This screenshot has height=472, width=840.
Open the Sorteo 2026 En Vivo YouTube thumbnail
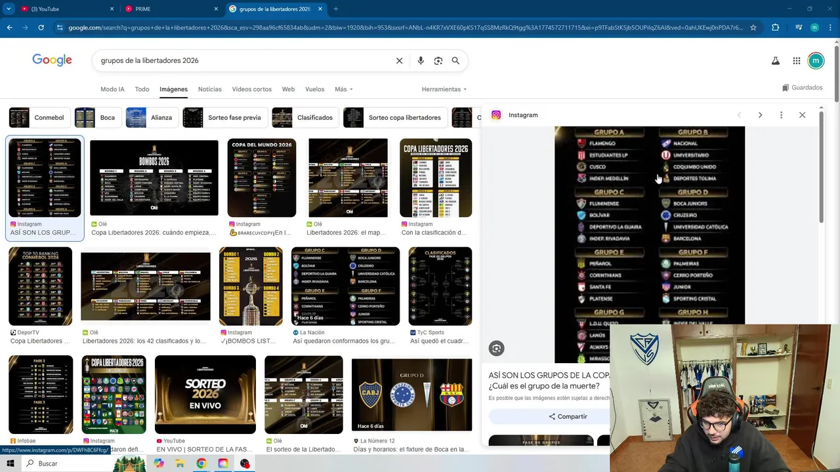click(205, 395)
